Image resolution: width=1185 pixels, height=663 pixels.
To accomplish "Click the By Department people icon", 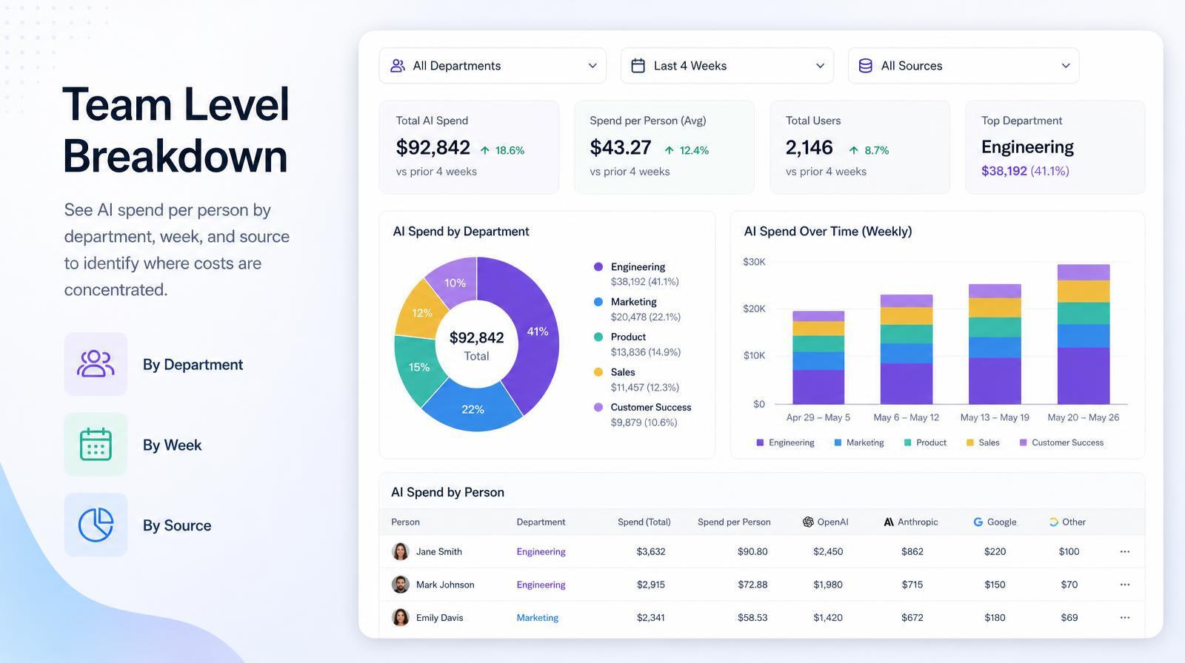I will click(96, 364).
